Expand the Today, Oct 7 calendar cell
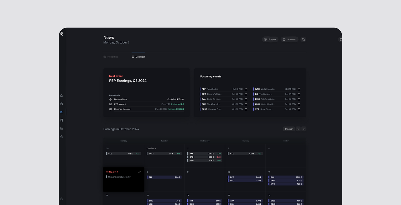401x205 pixels. (x=139, y=172)
